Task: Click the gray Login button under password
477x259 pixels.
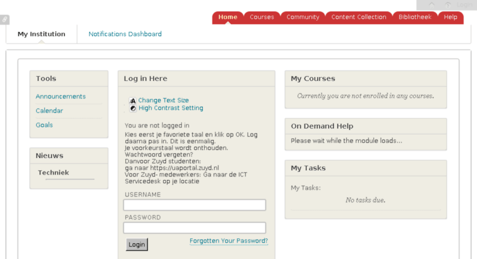Action: (x=137, y=244)
